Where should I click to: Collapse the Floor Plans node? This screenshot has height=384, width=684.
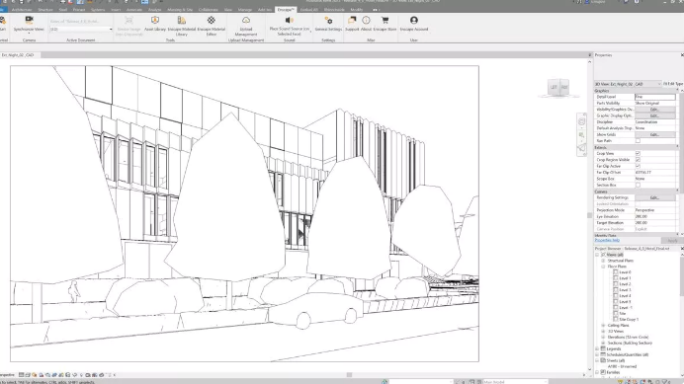[603, 267]
